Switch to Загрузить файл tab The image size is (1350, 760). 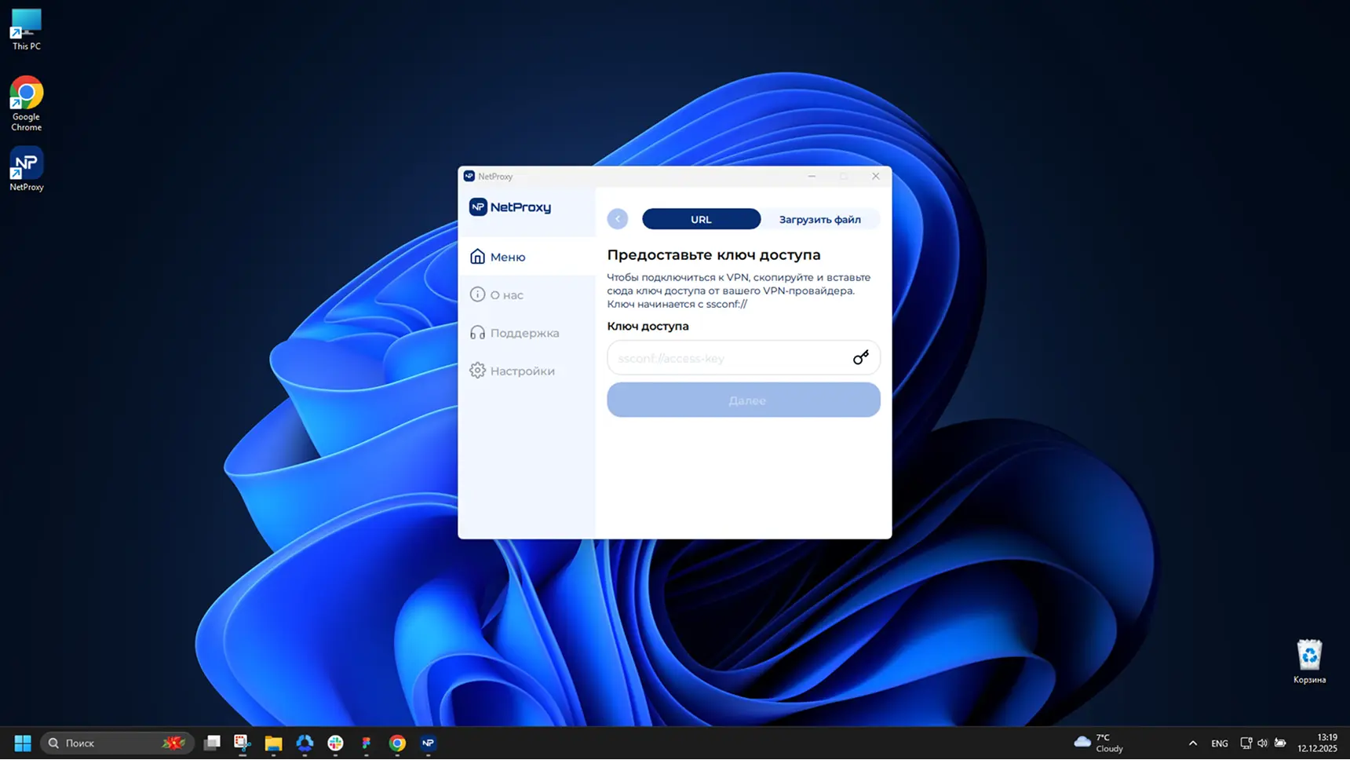tap(819, 219)
